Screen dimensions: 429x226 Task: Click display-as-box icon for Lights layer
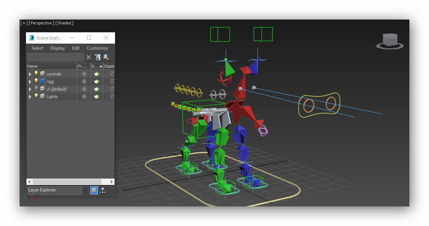(112, 96)
